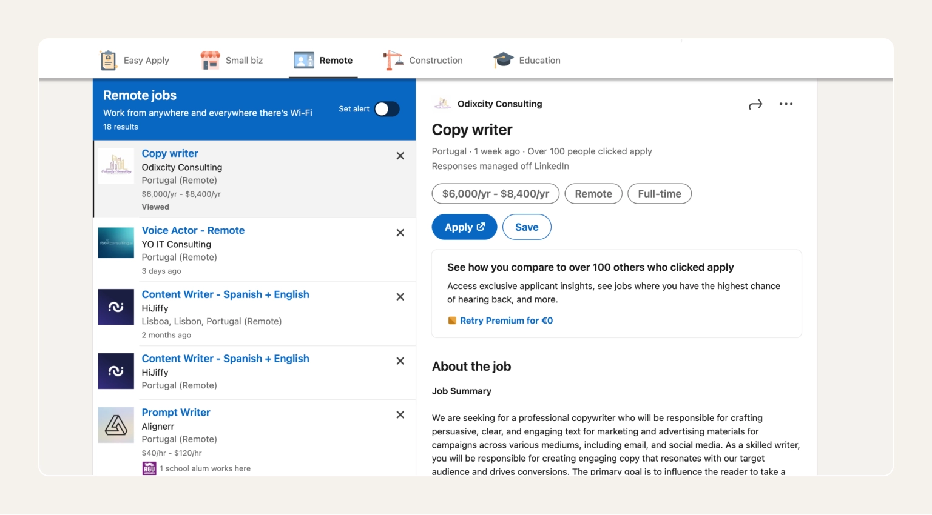Open the three-dot more options menu

[786, 104]
